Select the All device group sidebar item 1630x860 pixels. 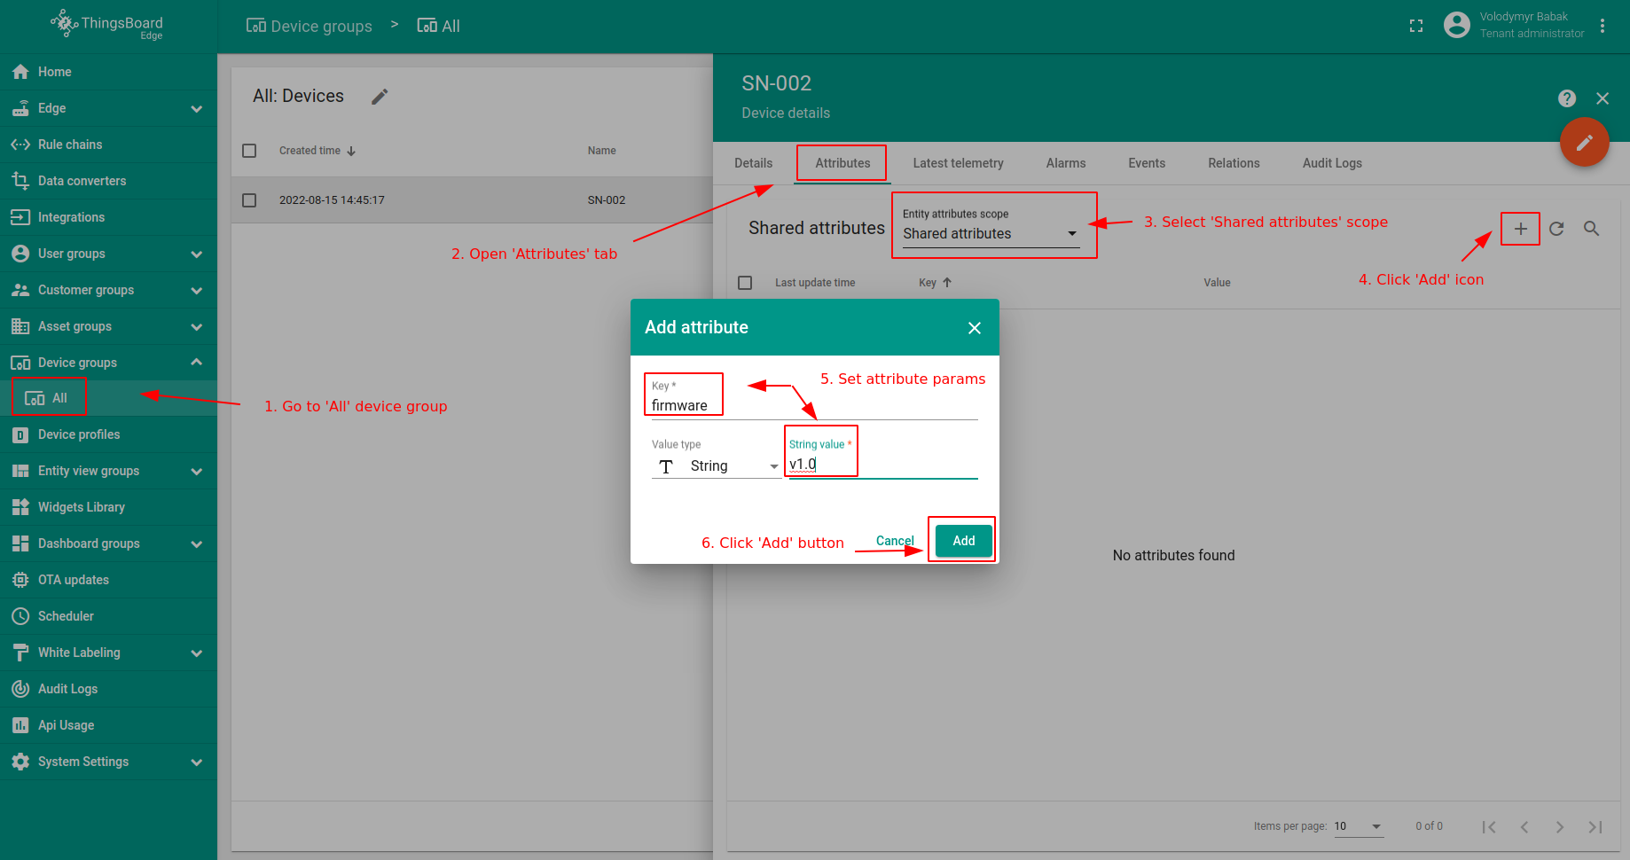click(108, 398)
